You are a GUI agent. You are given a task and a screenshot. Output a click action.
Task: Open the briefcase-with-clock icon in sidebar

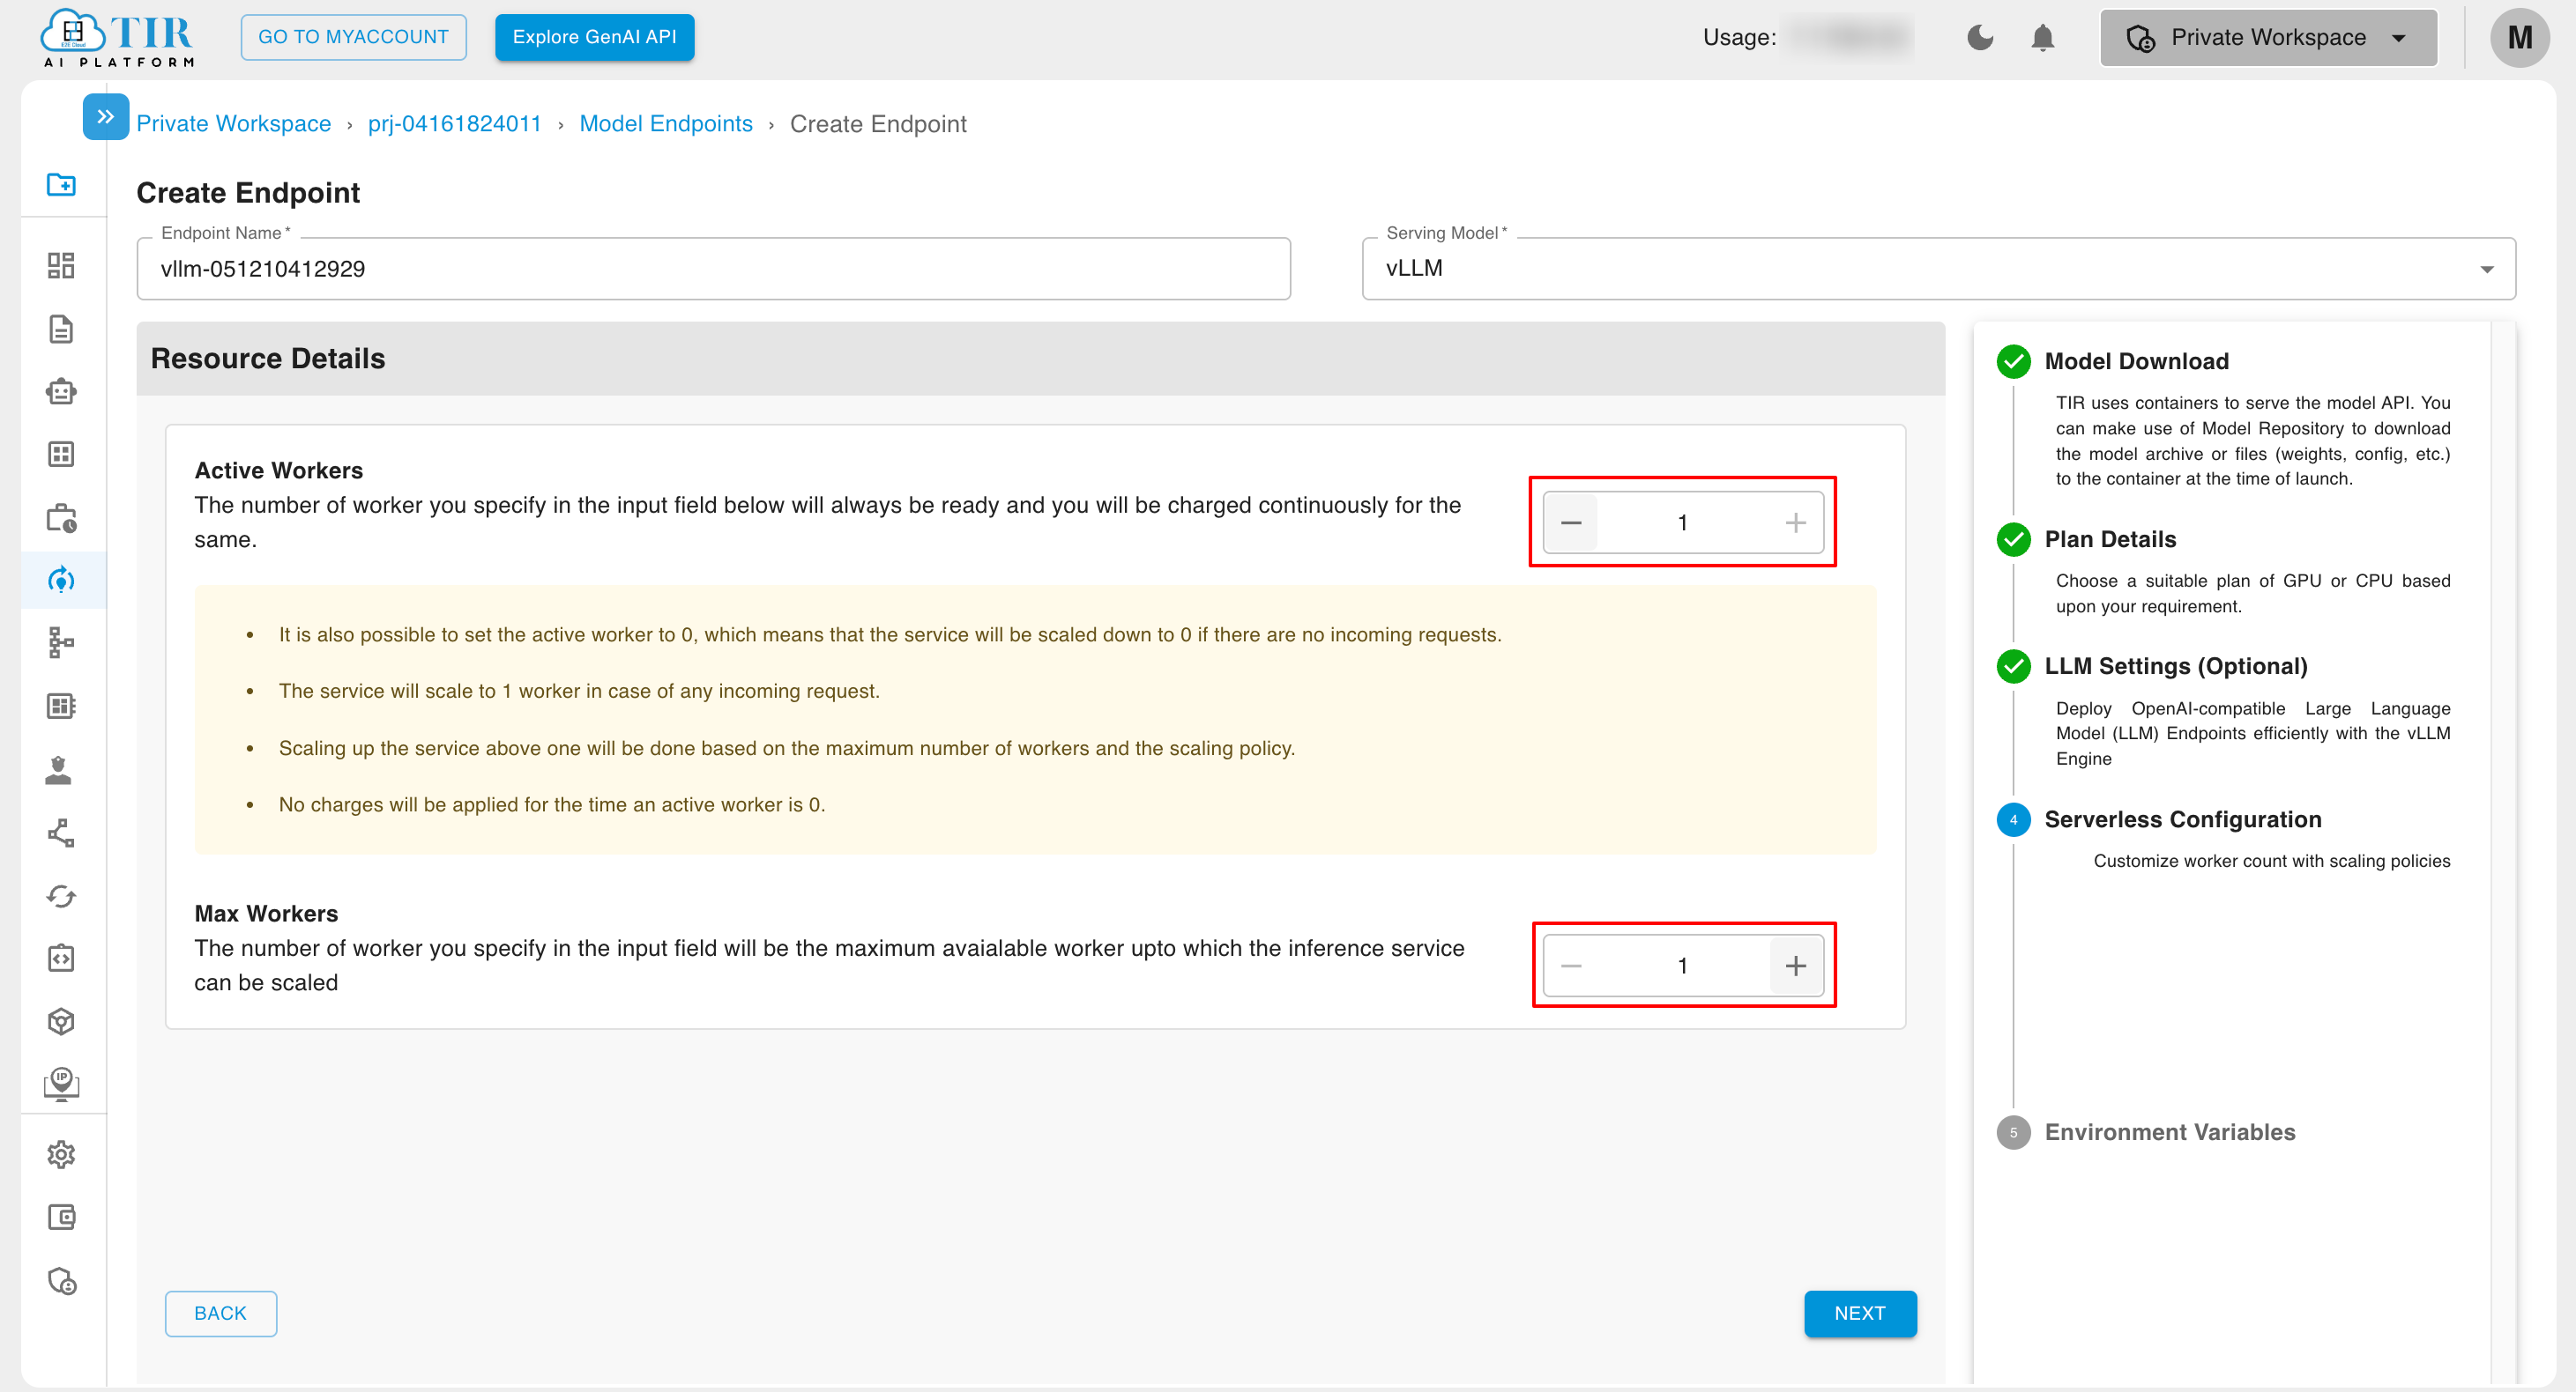(x=61, y=518)
